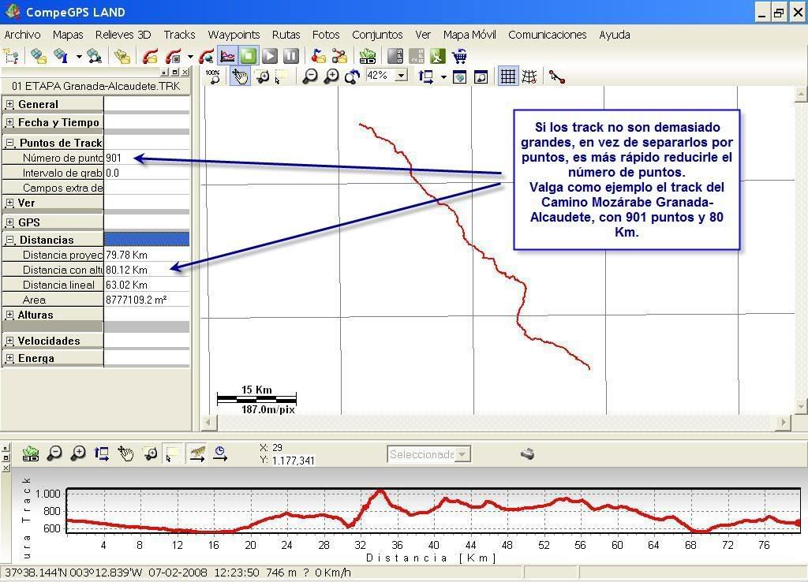808x582 pixels.
Task: Click the 901 number of points value
Action: point(114,159)
